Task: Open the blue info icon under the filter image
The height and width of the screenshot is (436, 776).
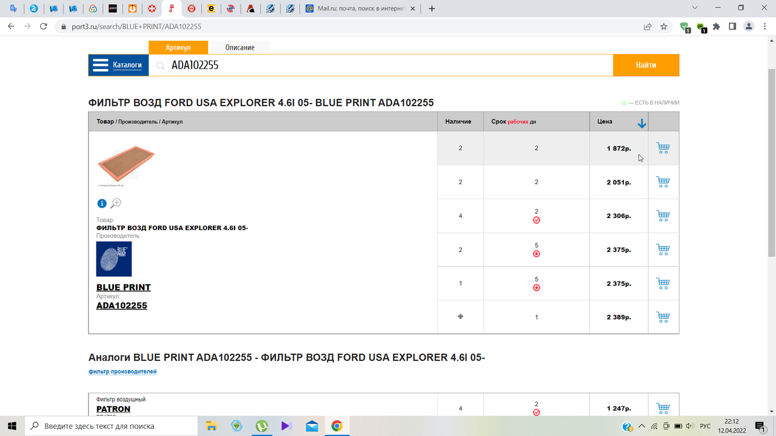Action: [x=102, y=203]
